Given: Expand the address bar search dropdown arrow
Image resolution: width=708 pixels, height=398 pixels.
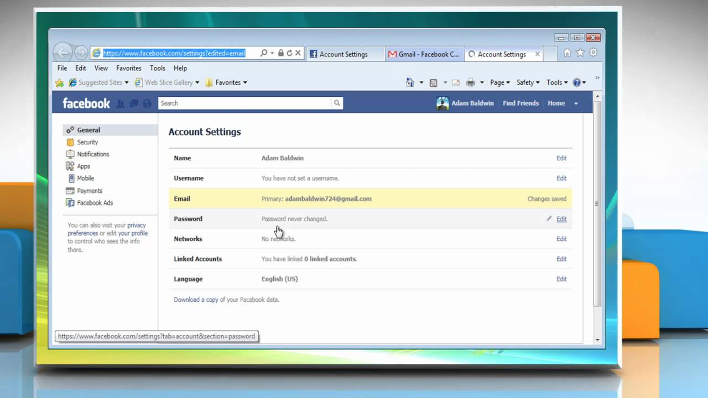Looking at the screenshot, I should tap(272, 53).
